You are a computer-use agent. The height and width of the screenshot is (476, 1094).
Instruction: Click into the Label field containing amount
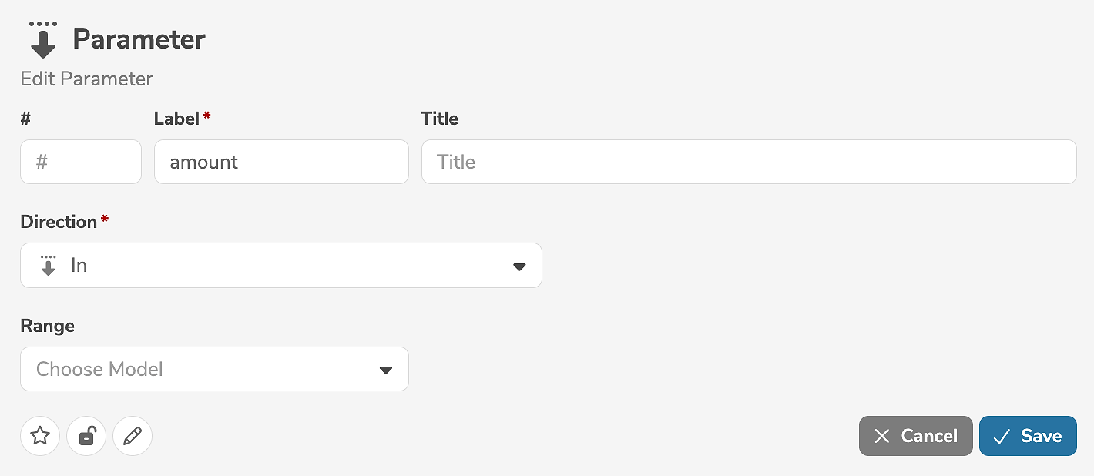coord(281,162)
